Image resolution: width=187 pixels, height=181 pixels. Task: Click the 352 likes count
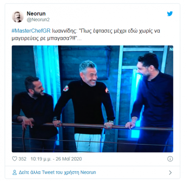click(23, 159)
